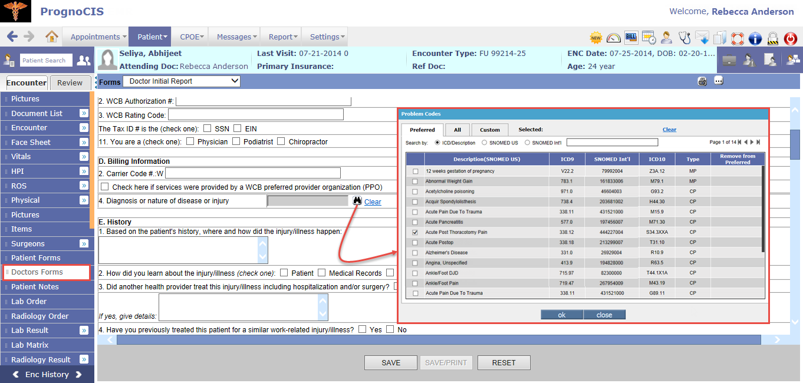The image size is (803, 383).
Task: Click the briefcase icon in patient banner
Action: [729, 60]
